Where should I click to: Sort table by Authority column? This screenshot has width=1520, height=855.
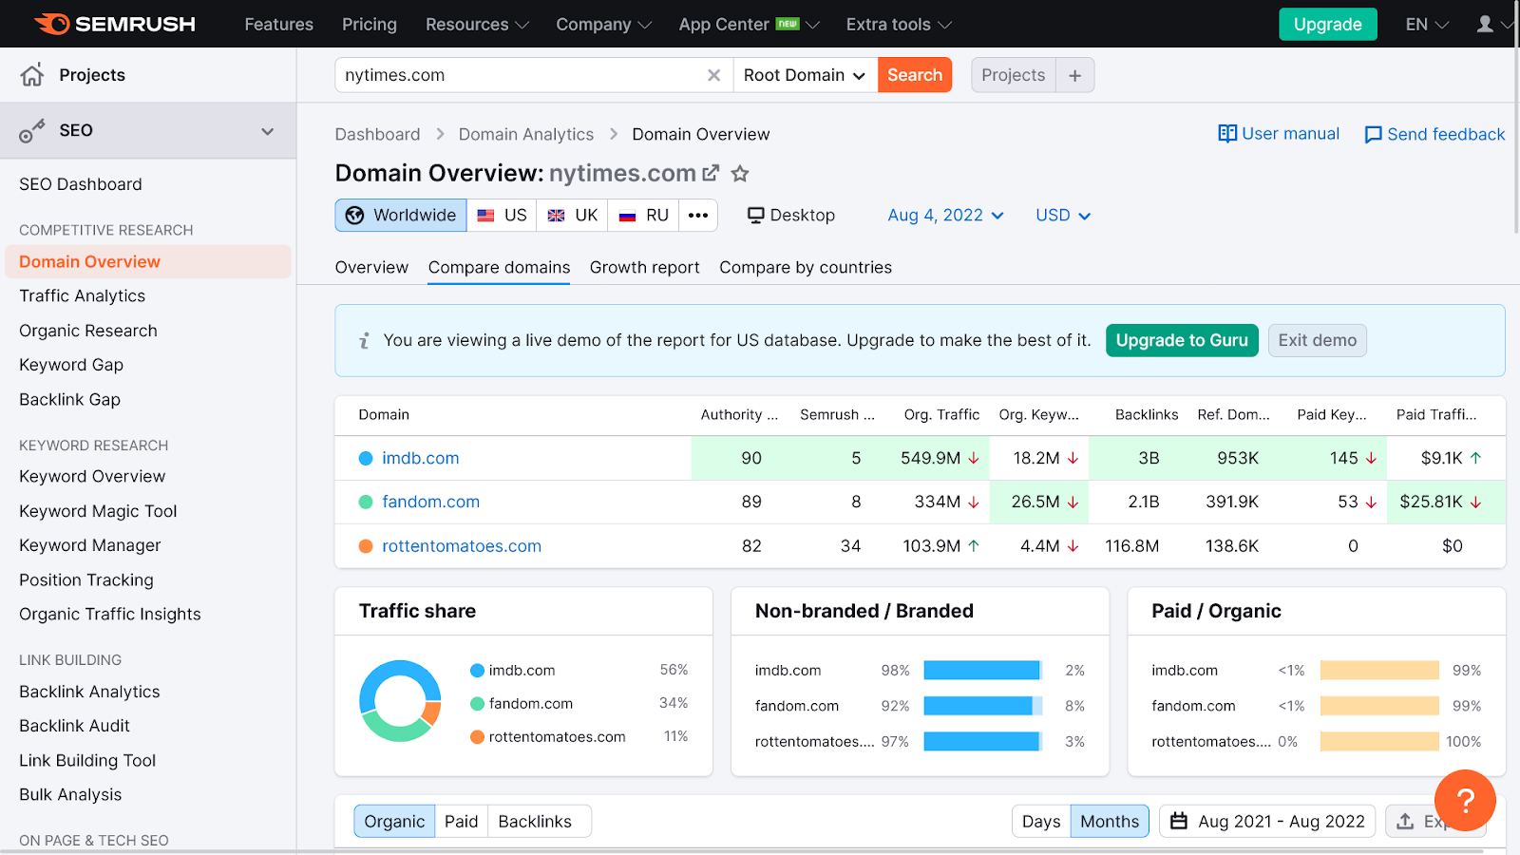click(739, 415)
